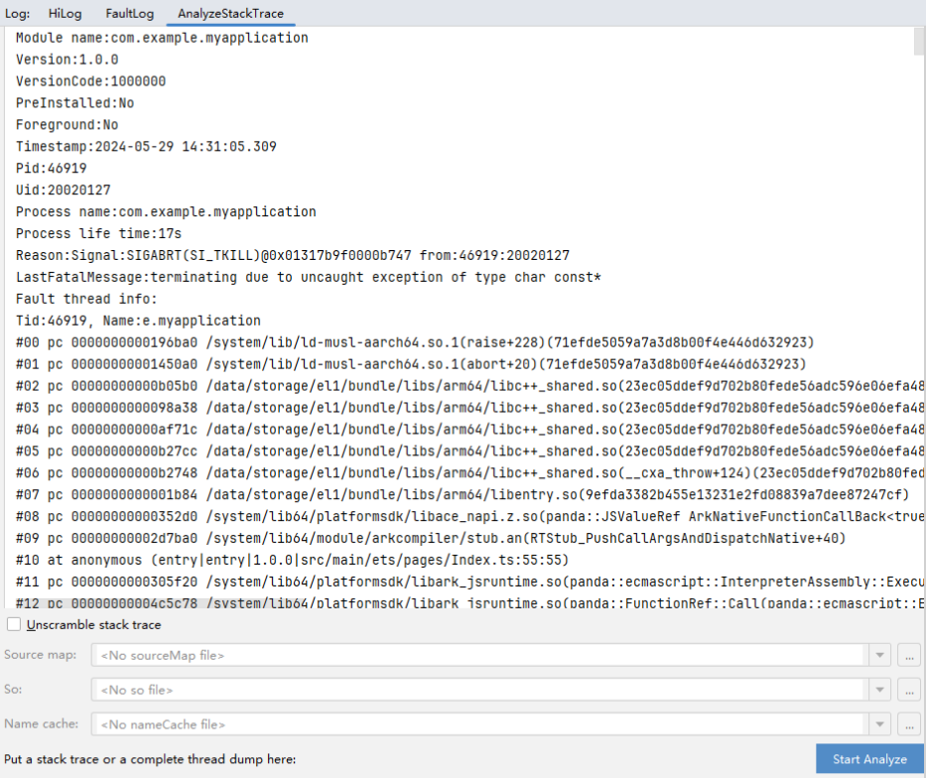Image resolution: width=926 pixels, height=778 pixels.
Task: Switch to the HiLog tab
Action: coord(66,14)
